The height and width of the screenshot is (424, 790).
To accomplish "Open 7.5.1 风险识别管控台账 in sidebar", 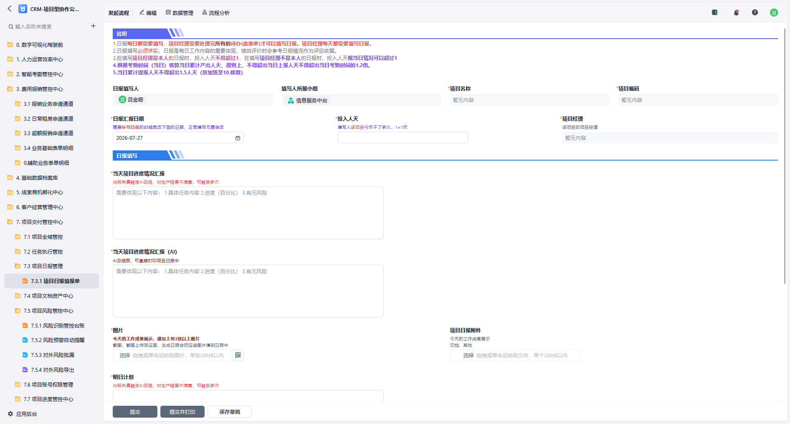I will [57, 325].
